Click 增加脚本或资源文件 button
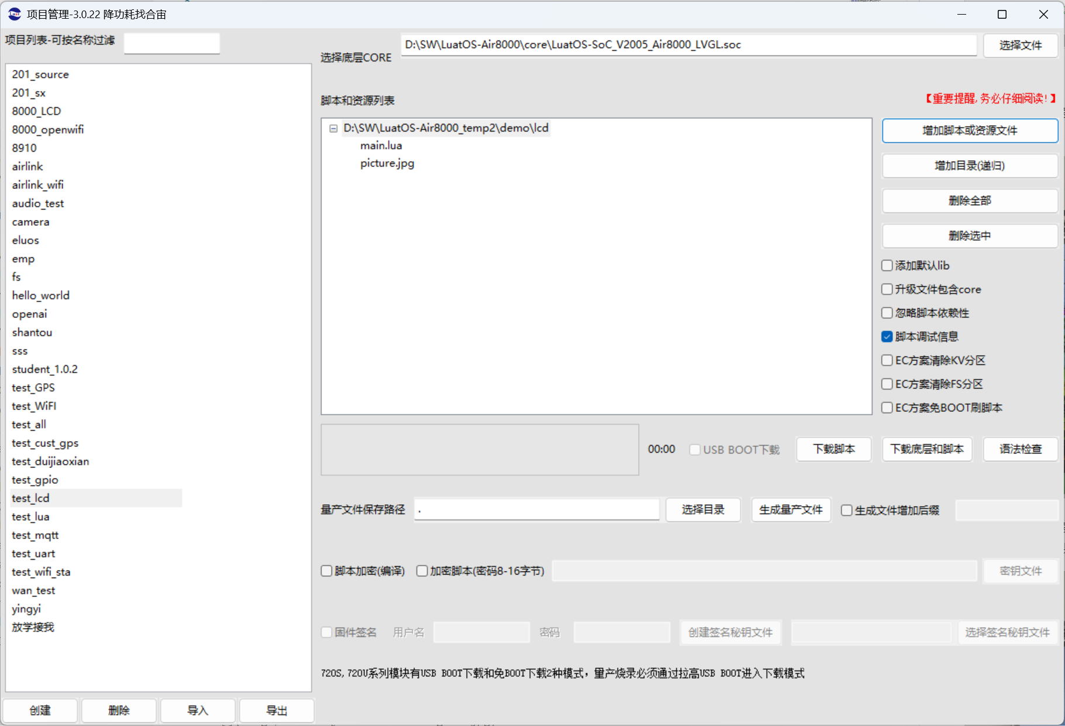The image size is (1065, 726). click(x=970, y=130)
